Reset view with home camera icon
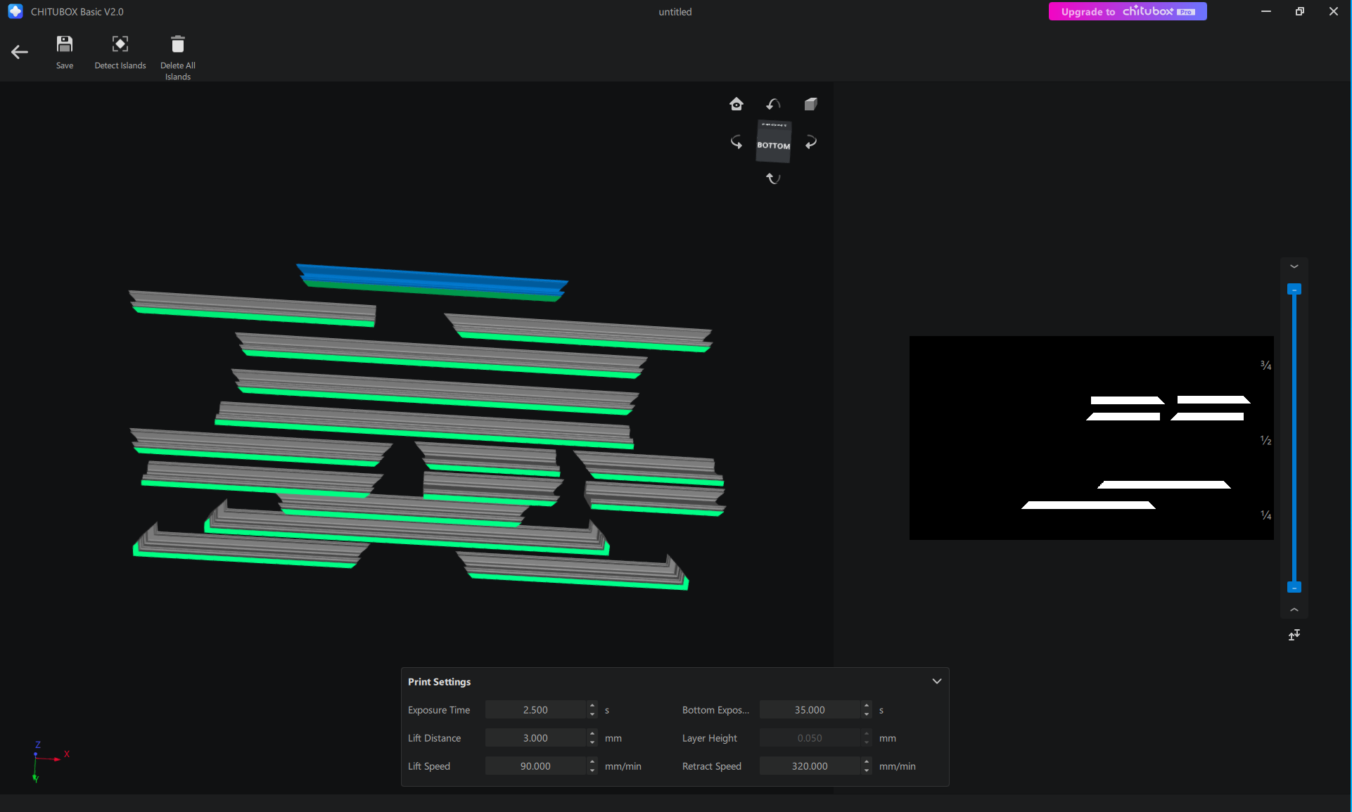The image size is (1352, 812). tap(736, 104)
